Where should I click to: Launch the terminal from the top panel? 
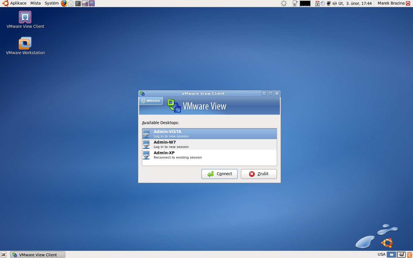78,3
